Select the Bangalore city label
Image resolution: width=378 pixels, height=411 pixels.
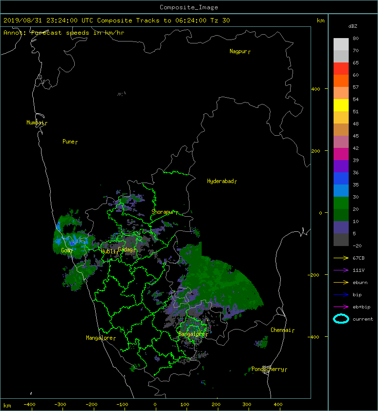[x=191, y=334]
